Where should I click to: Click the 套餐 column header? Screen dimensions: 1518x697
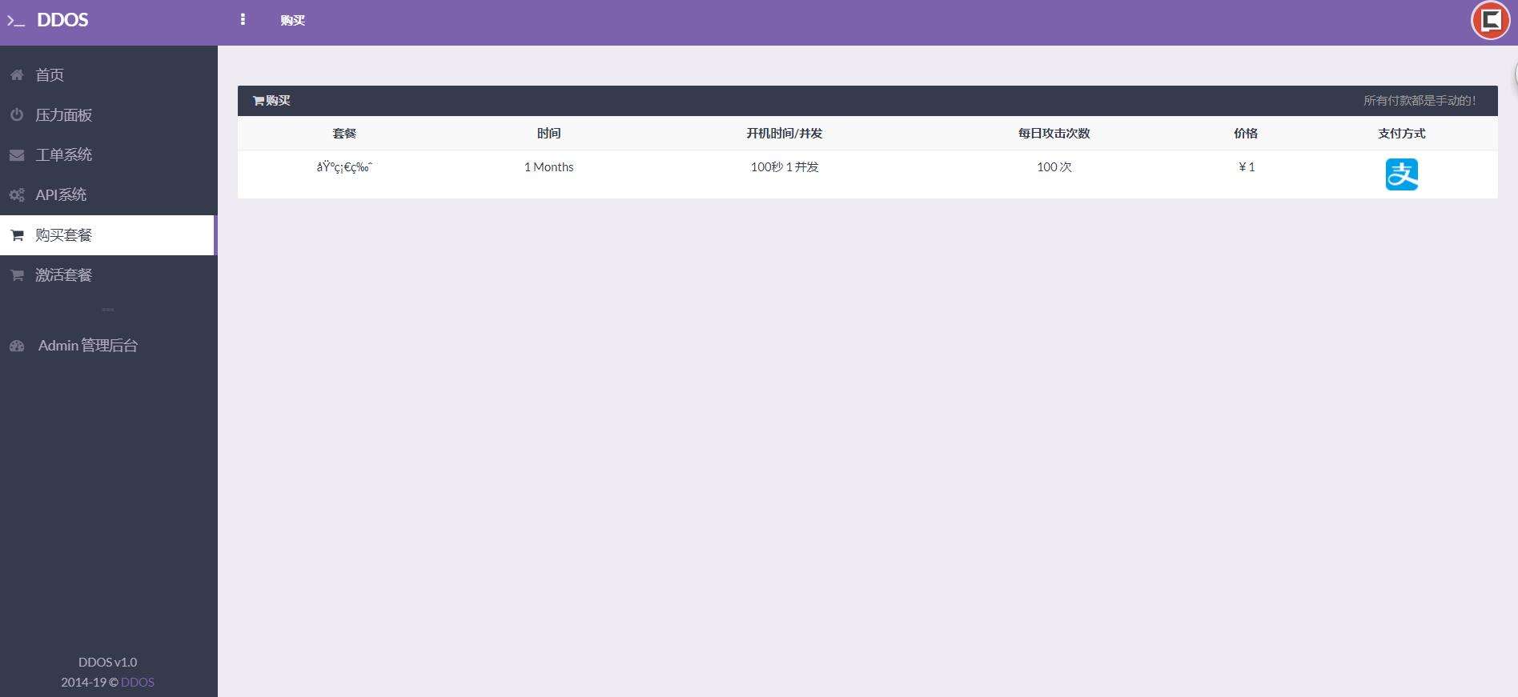click(x=344, y=134)
